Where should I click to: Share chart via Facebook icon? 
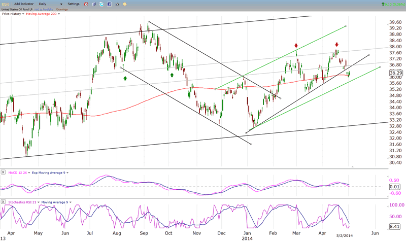pos(110,4)
